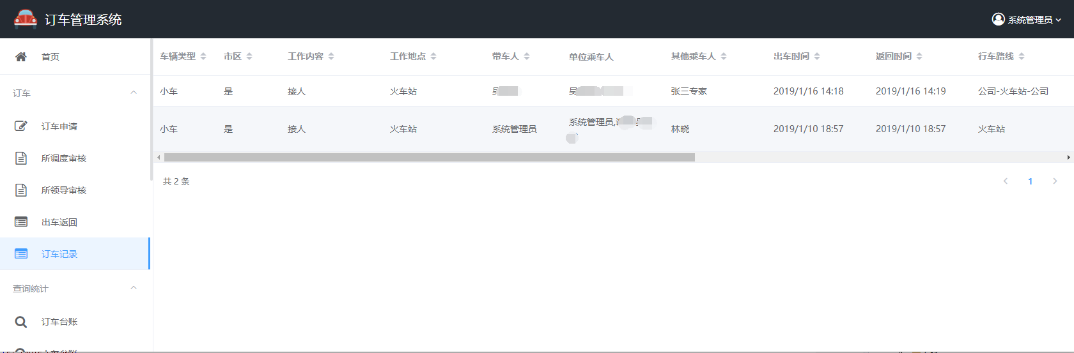Toggle sorting on 出车时间 column
This screenshot has height=353, width=1074.
coord(817,56)
